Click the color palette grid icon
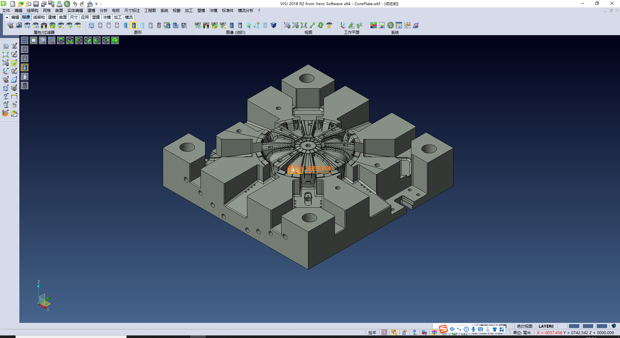The width and height of the screenshot is (620, 338). pos(374,25)
